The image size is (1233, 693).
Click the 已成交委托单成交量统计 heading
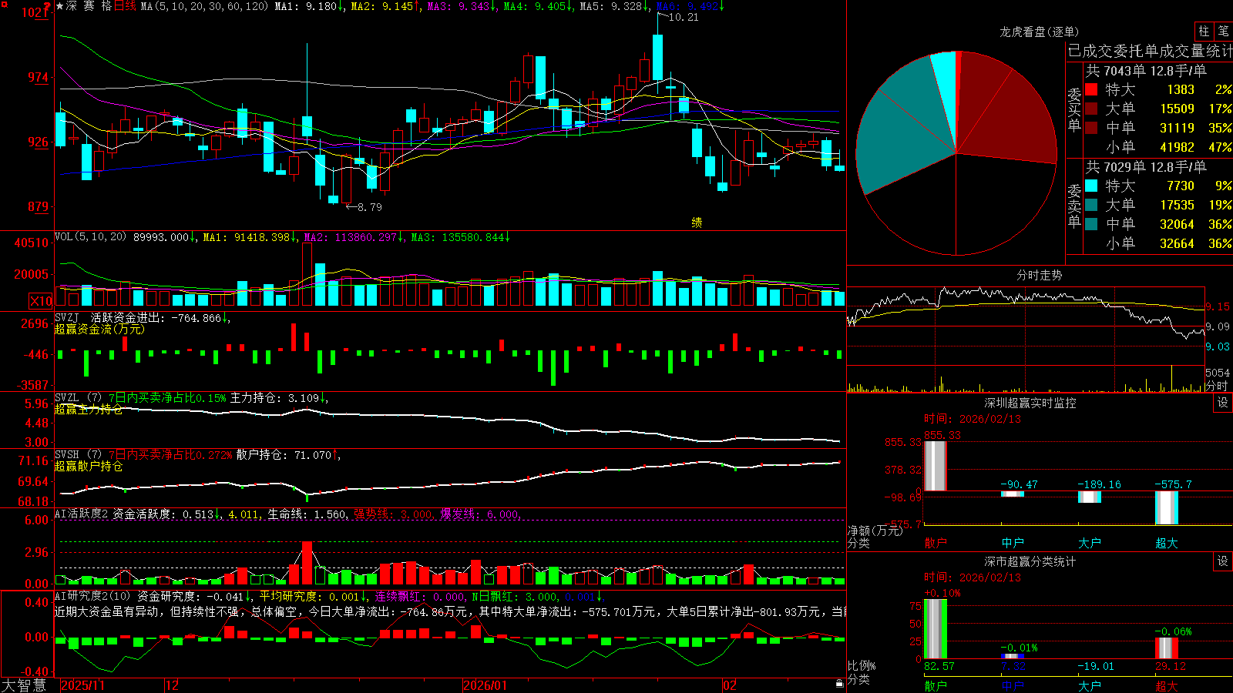1150,52
